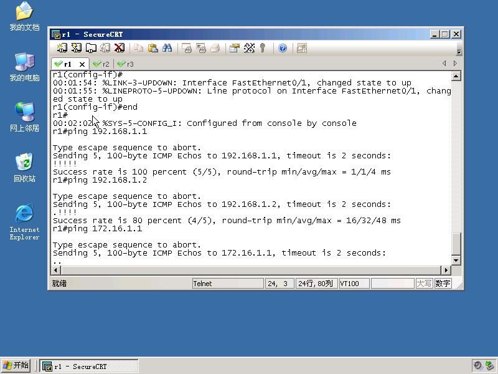Screen dimensions: 498x374
Task: Click the tab scroll left arrow
Action: click(444, 64)
